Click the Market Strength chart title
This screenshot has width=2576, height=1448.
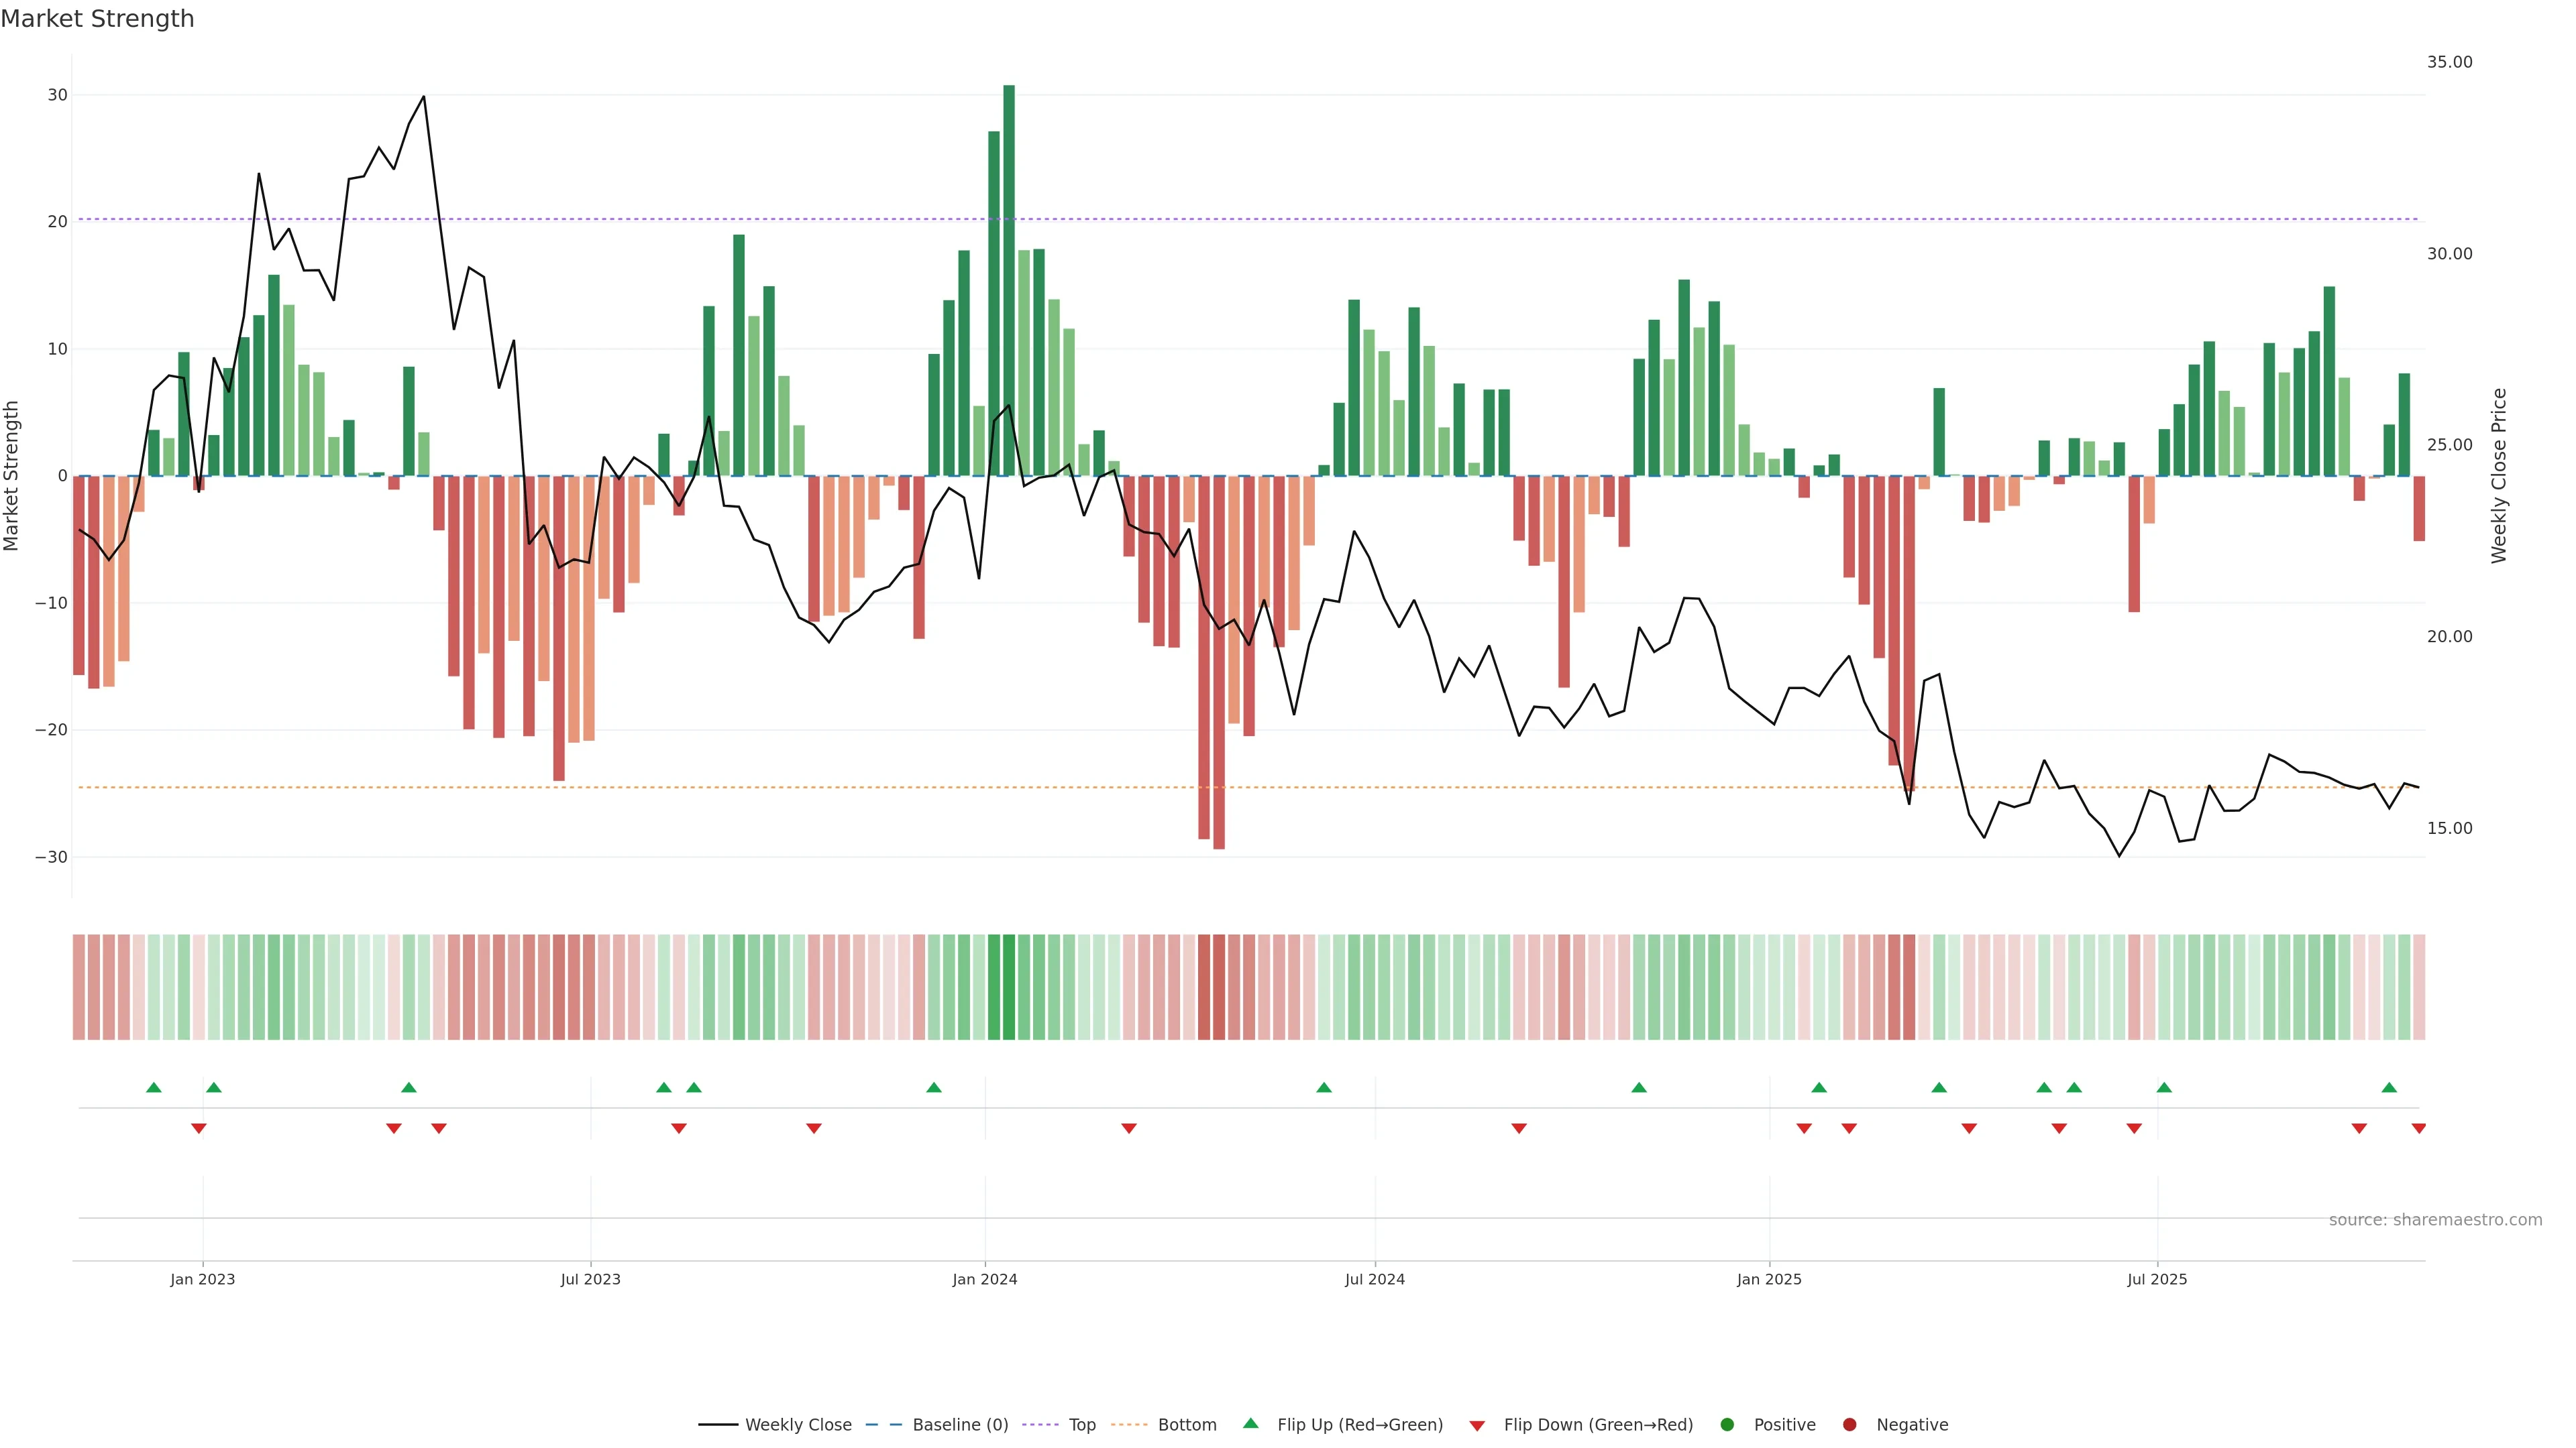[97, 19]
